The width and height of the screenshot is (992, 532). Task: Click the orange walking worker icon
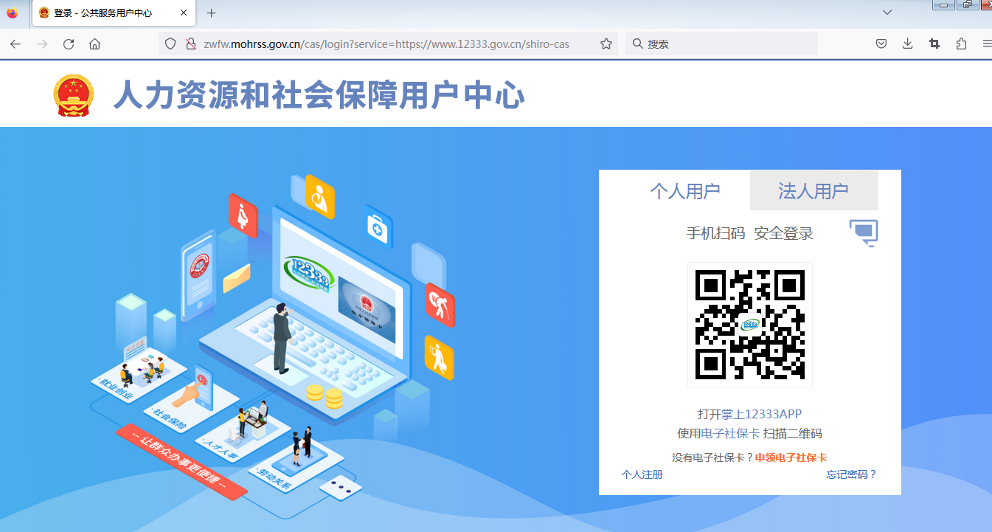pyautogui.click(x=439, y=358)
